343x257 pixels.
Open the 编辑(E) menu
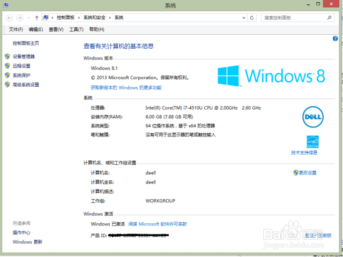(x=36, y=29)
